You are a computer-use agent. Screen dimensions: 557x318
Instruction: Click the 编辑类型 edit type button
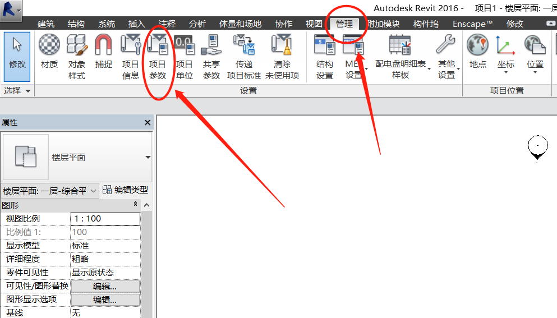pyautogui.click(x=126, y=190)
